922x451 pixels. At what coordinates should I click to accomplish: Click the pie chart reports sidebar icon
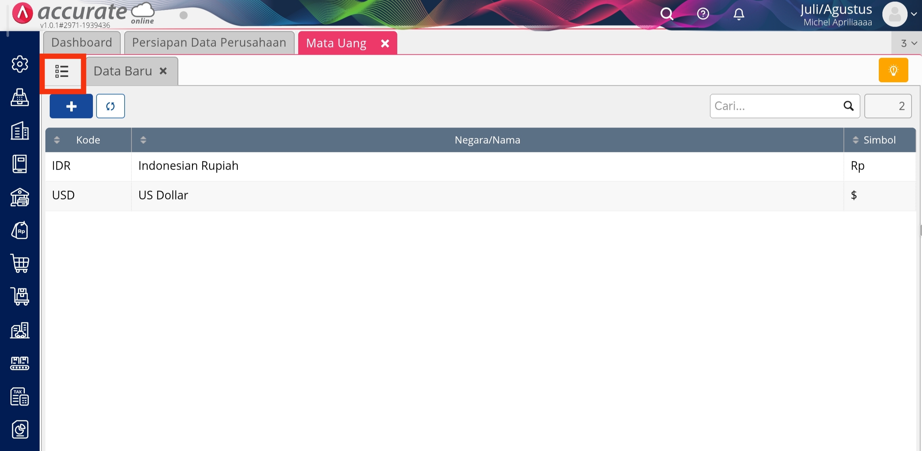pyautogui.click(x=20, y=429)
